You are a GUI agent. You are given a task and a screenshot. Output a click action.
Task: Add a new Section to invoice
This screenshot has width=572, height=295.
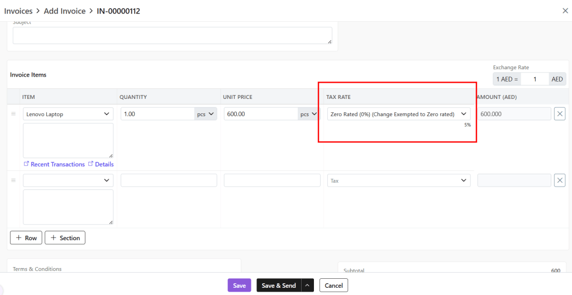click(65, 238)
